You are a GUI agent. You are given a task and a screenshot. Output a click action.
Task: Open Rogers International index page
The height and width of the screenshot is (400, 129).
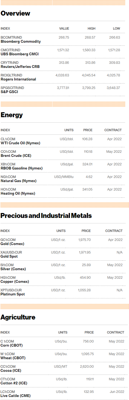pos(18,77)
